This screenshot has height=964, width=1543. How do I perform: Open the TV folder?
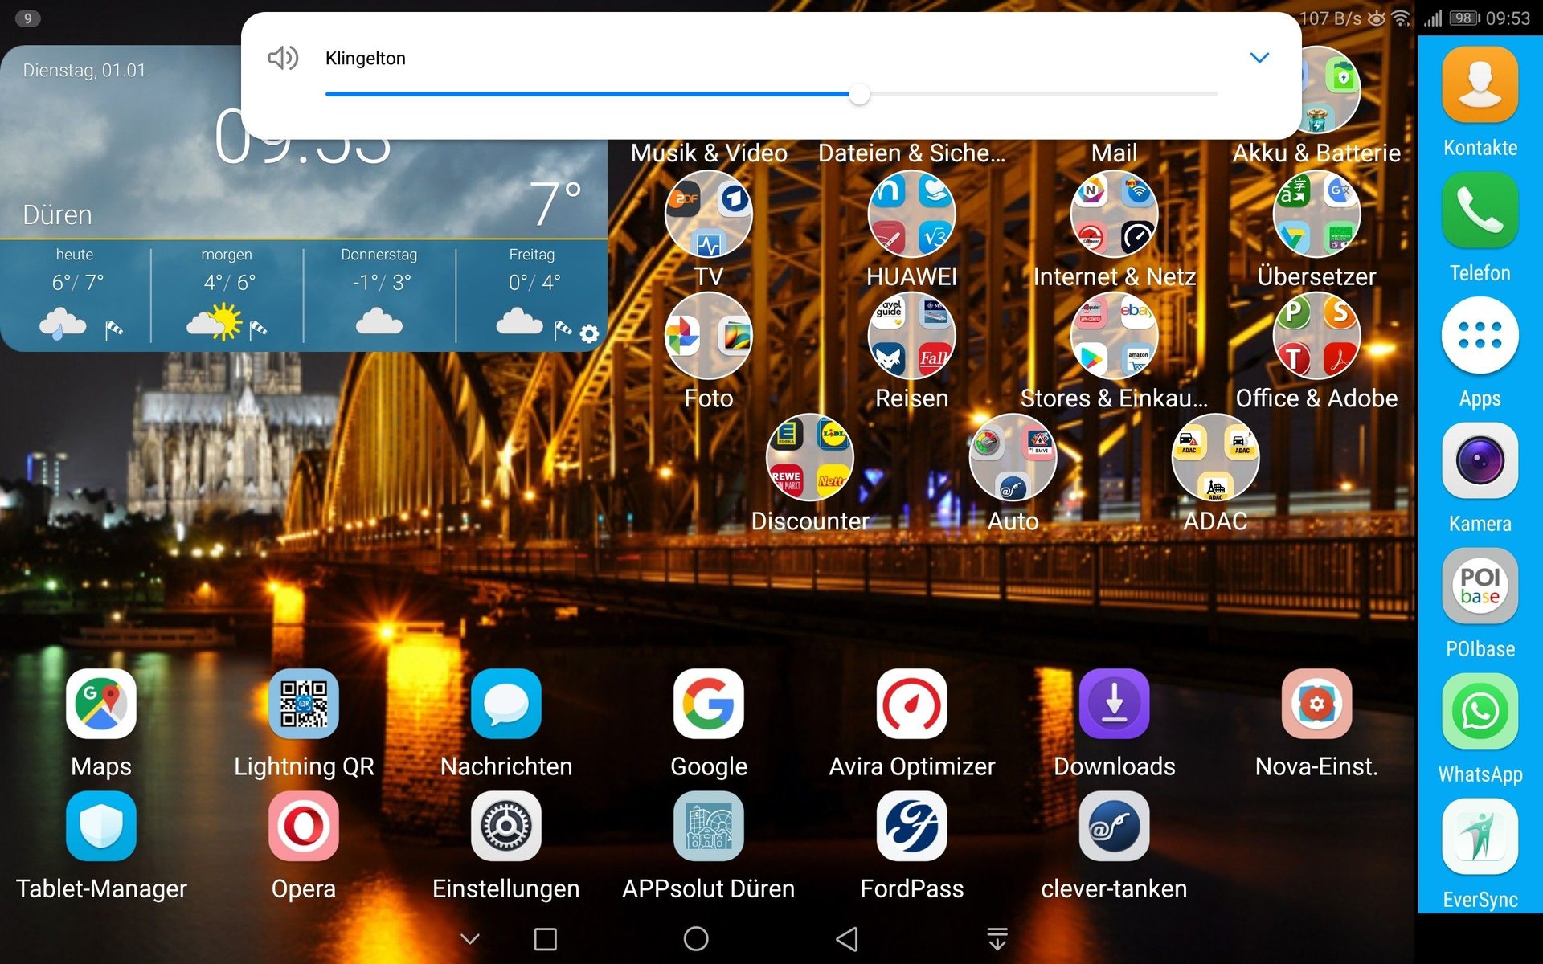[709, 214]
